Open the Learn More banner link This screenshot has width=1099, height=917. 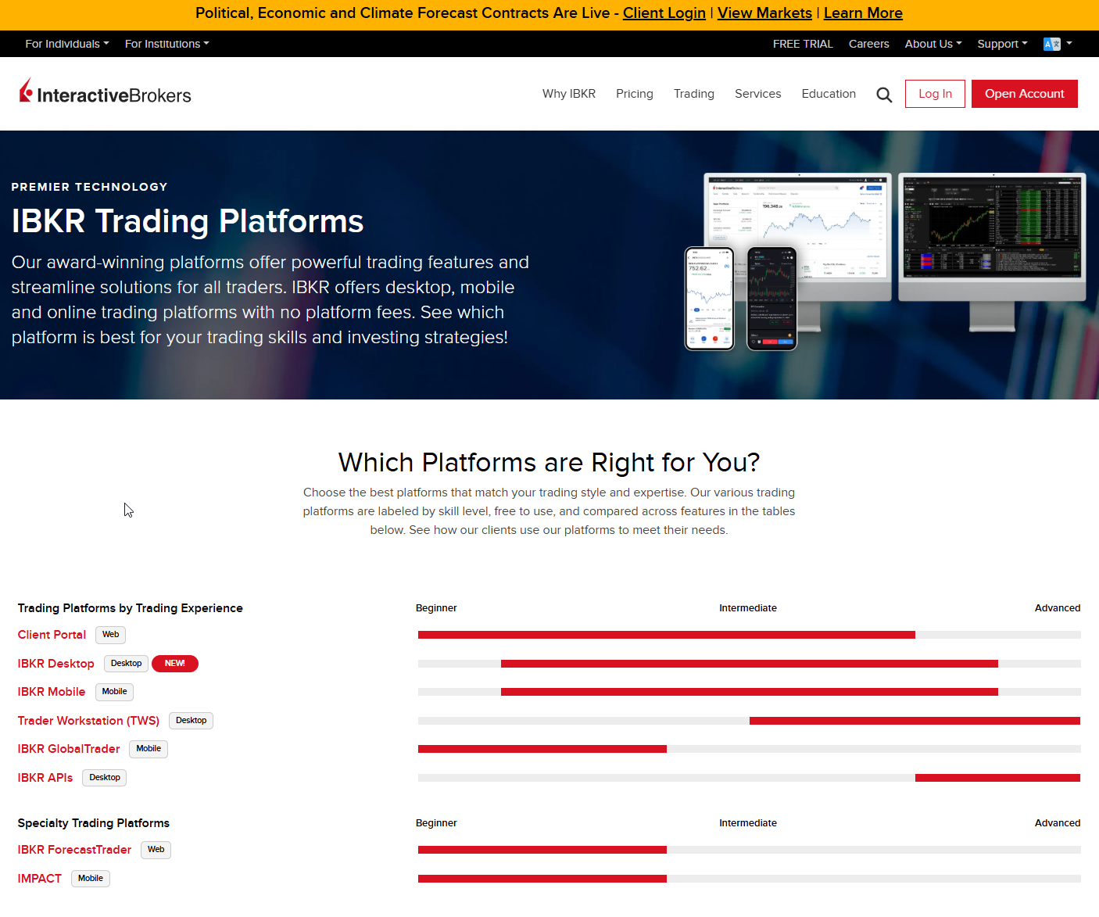click(x=863, y=13)
